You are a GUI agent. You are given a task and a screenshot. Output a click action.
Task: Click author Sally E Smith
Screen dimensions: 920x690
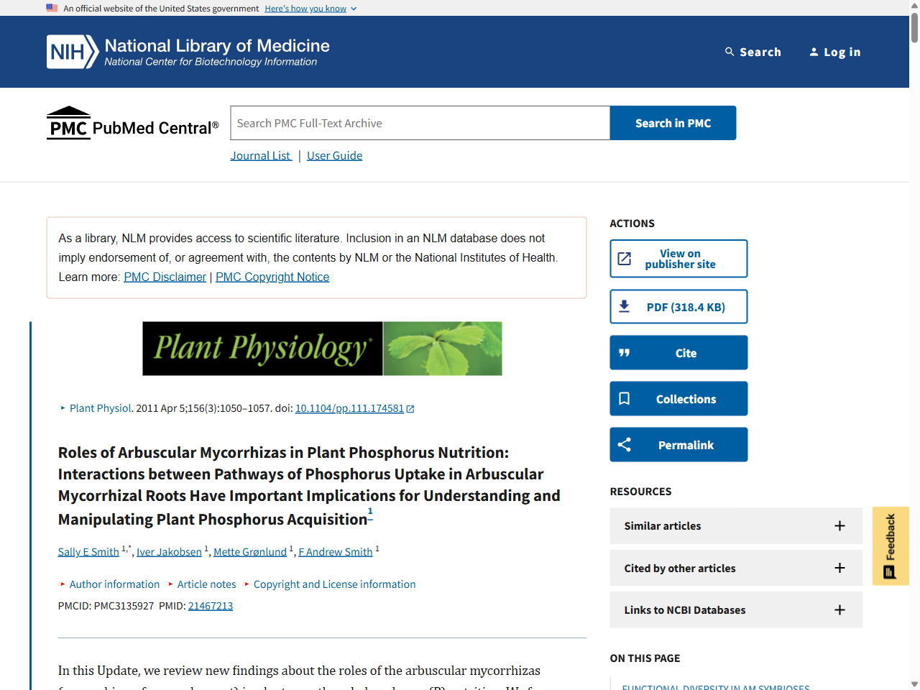tap(88, 551)
